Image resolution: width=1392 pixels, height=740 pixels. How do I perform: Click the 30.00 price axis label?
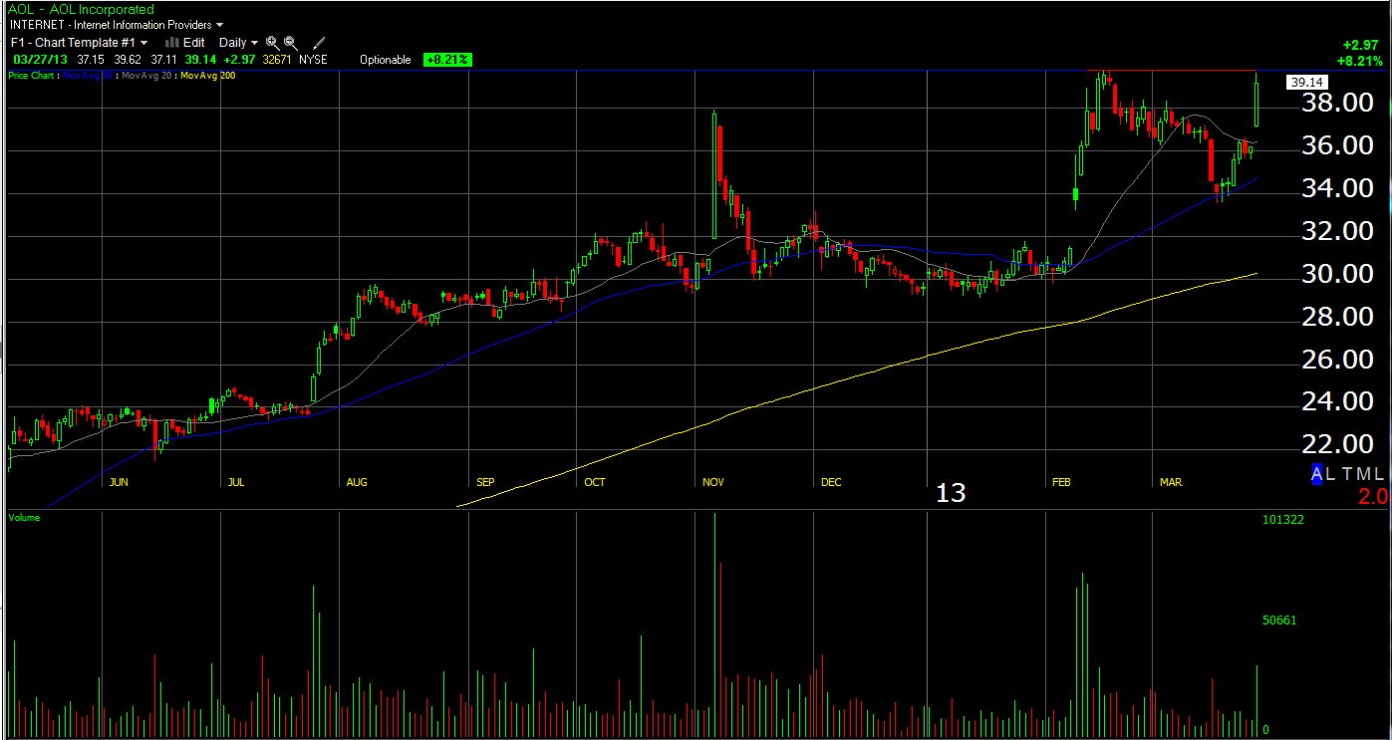coord(1338,274)
